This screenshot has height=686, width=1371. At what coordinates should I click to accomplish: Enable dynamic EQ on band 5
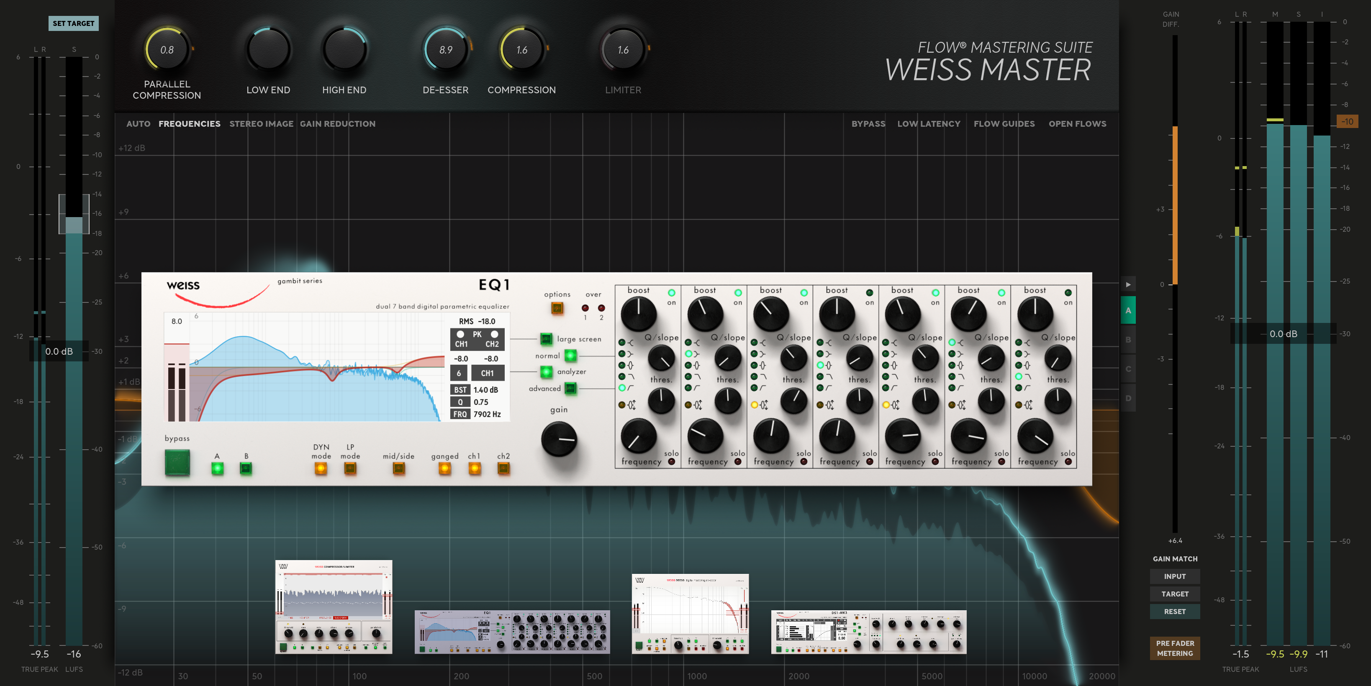click(886, 405)
